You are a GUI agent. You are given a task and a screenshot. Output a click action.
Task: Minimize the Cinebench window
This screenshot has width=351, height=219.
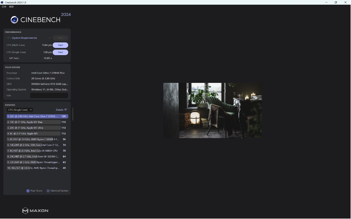326,2
